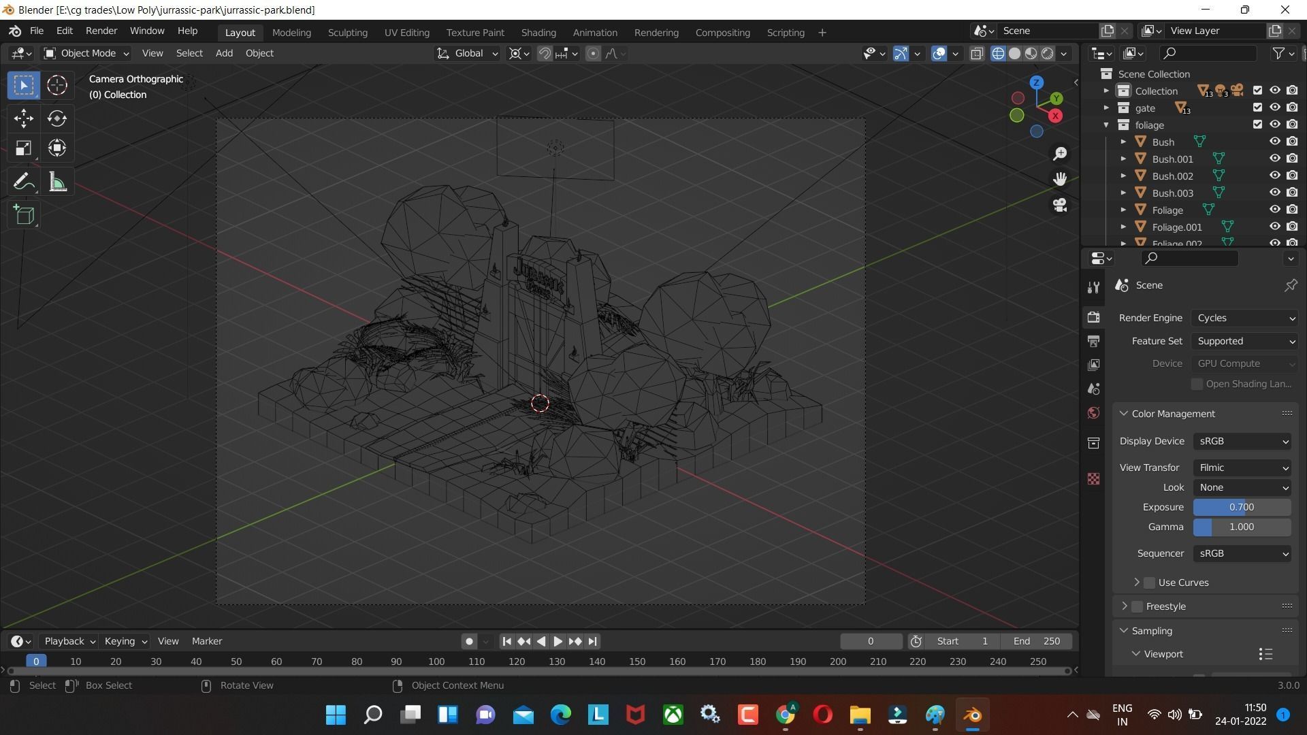Switch to the Modeling workspace tab
The width and height of the screenshot is (1307, 735).
click(291, 33)
